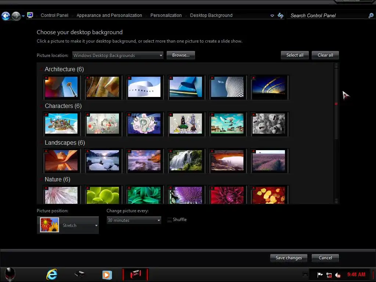Tick checkbox on flying characters over village thumbnail
376x282 pixels.
pyautogui.click(x=212, y=115)
